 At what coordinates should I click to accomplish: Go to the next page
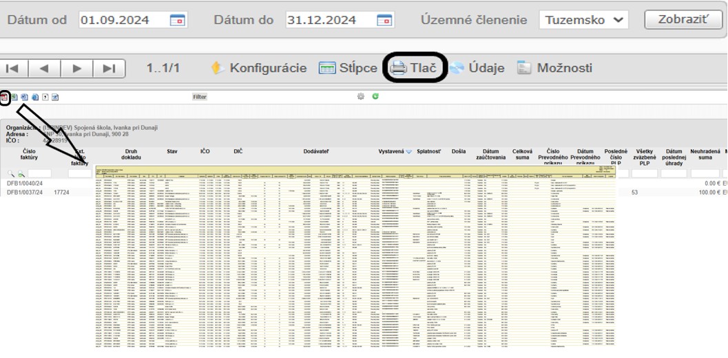77,68
